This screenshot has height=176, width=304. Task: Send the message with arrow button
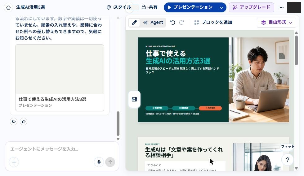[110, 162]
